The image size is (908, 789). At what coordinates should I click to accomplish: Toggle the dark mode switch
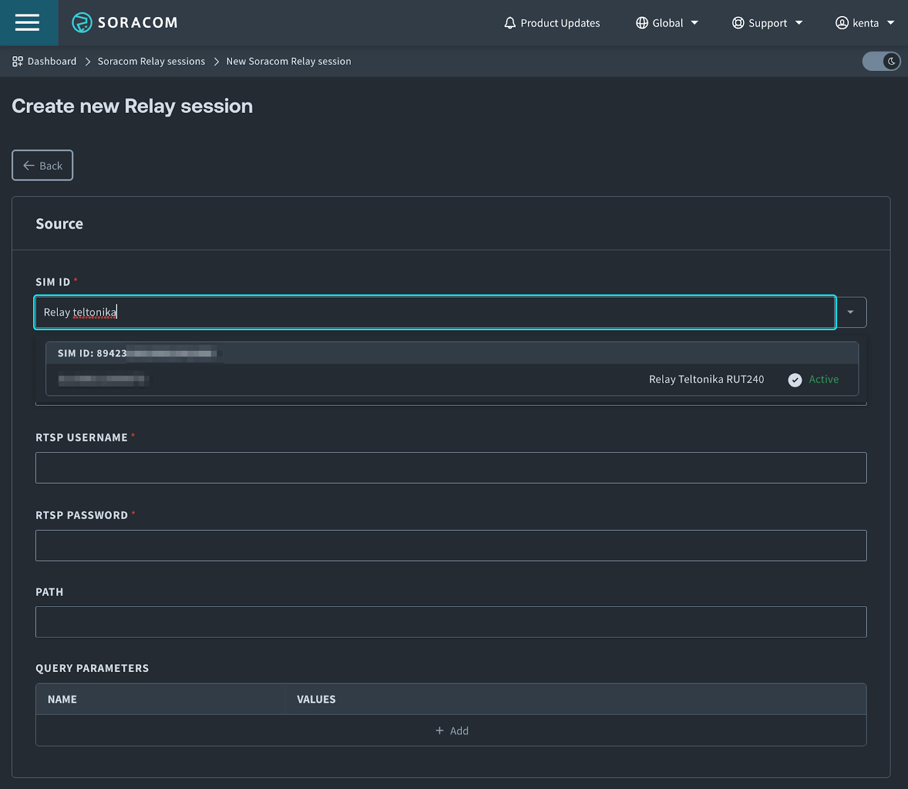point(881,61)
